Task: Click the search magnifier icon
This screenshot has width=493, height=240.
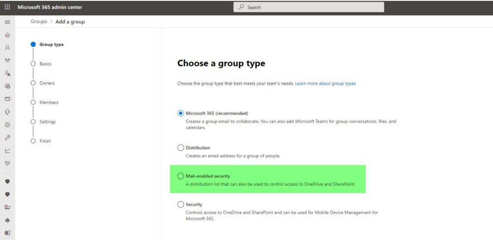Action: tap(241, 7)
